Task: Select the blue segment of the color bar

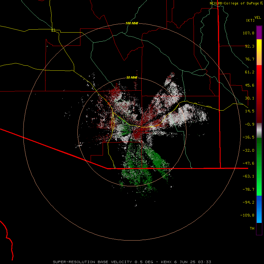Action: (x=259, y=209)
